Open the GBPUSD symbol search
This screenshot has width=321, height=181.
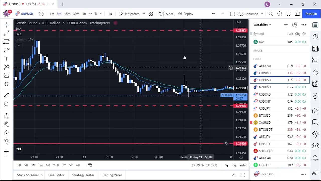[x=24, y=14]
